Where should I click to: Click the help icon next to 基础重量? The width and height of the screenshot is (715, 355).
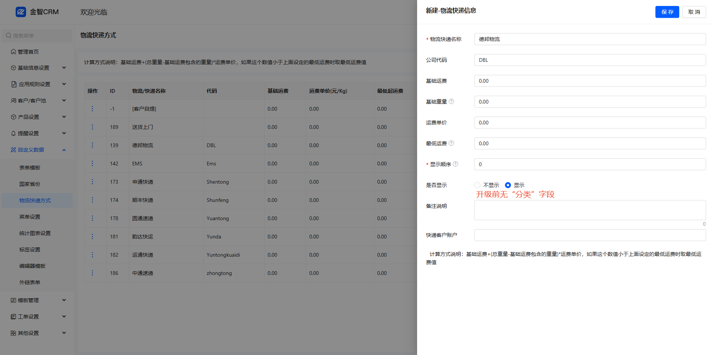tap(451, 101)
